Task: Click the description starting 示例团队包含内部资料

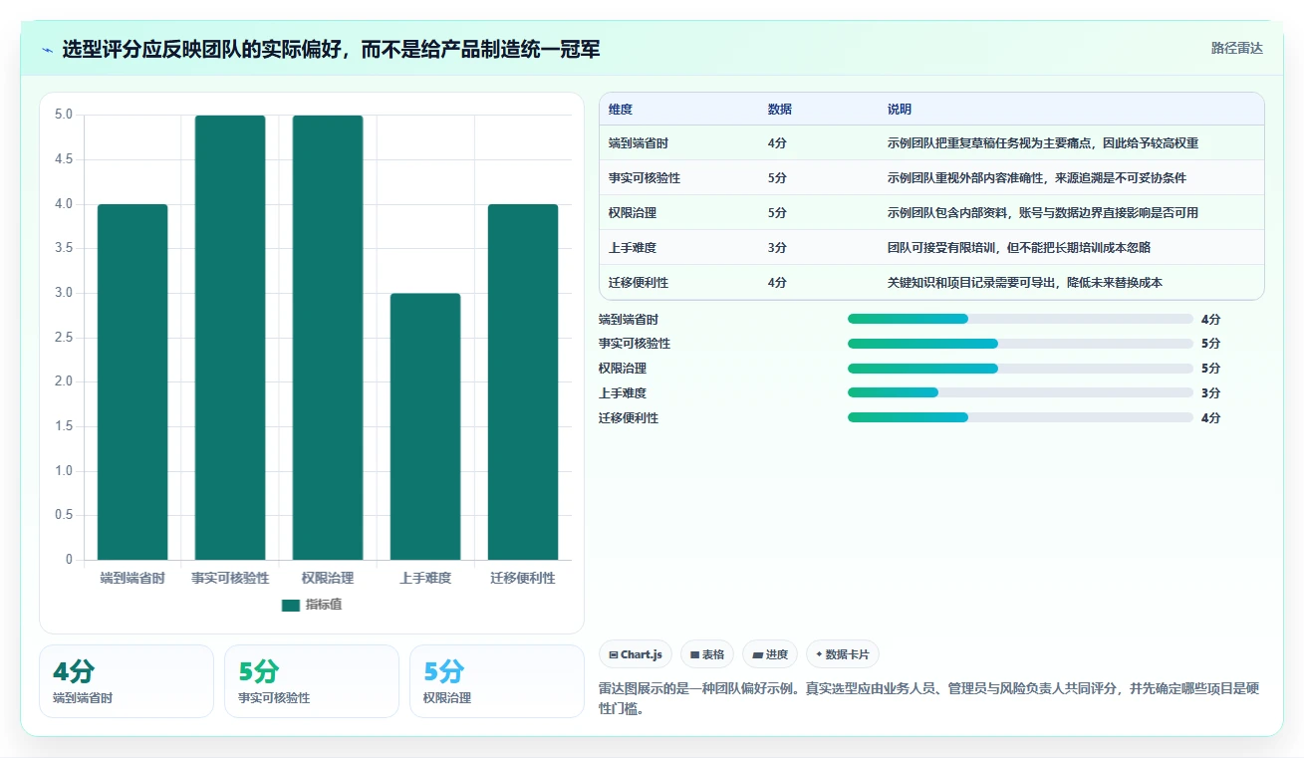Action: pyautogui.click(x=1043, y=213)
